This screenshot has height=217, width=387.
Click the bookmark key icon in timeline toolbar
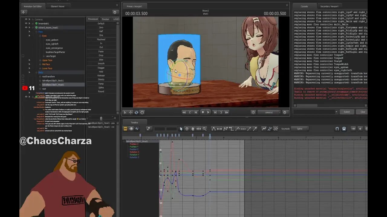(148, 129)
